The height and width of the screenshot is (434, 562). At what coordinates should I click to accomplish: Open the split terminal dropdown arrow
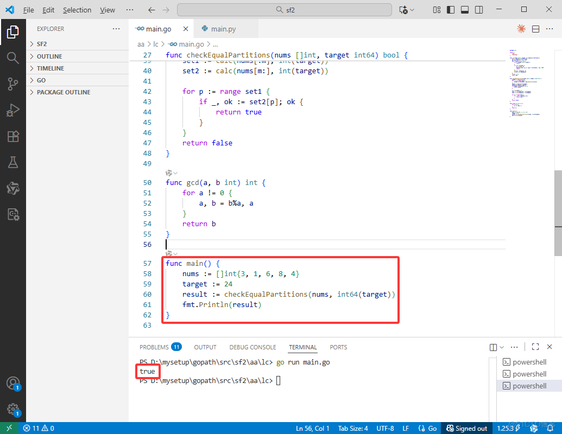coord(502,347)
